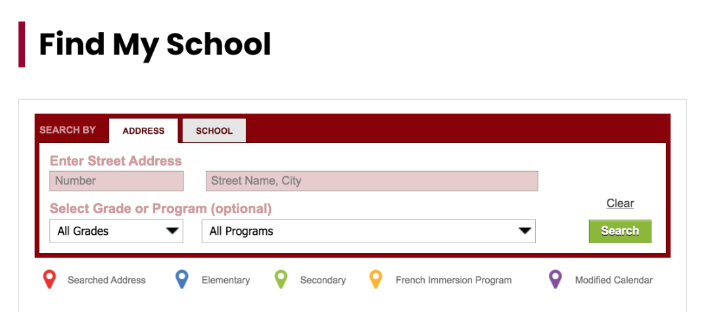
Task: Click the Street Name, City field
Action: point(371,181)
